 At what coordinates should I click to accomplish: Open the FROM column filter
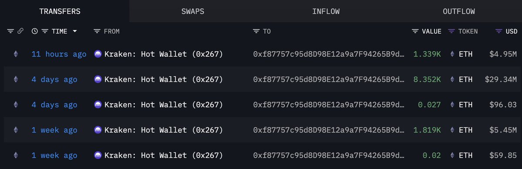(97, 31)
